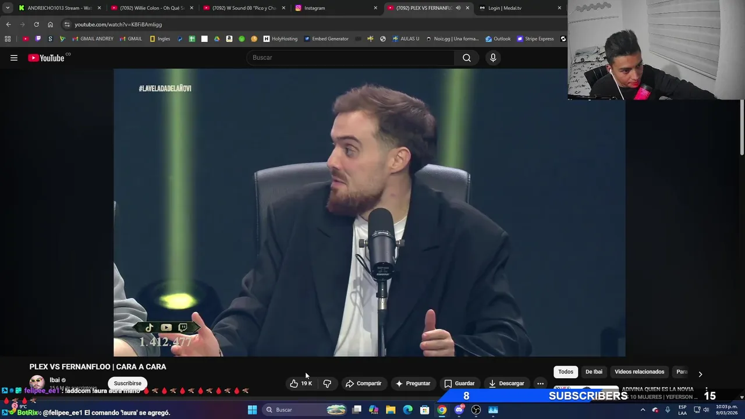This screenshot has width=745, height=419.
Task: Dislike the video with thumbs-down
Action: coord(327,384)
